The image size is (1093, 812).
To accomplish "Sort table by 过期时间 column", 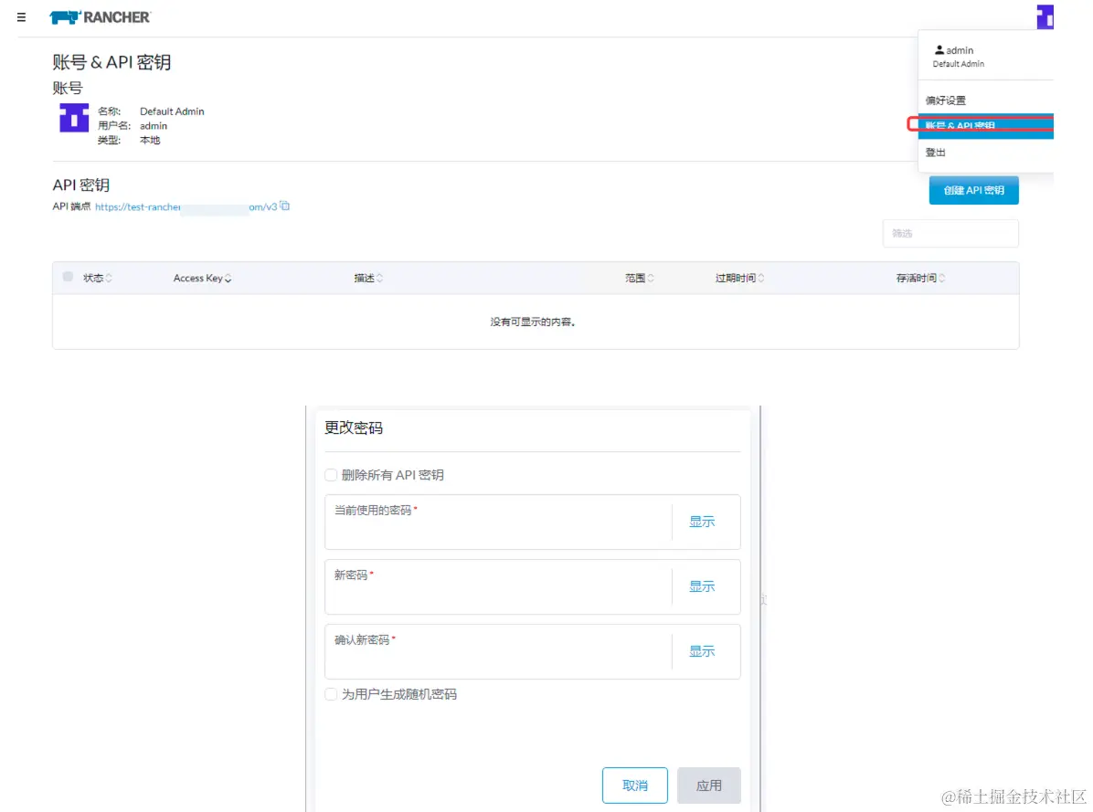I will click(x=739, y=278).
